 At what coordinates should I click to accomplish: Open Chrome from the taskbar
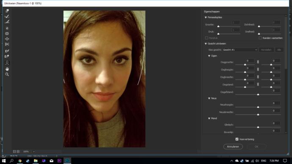(x=20, y=161)
